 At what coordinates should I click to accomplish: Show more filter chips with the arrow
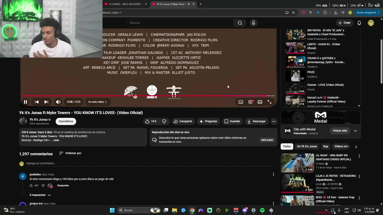(356, 147)
